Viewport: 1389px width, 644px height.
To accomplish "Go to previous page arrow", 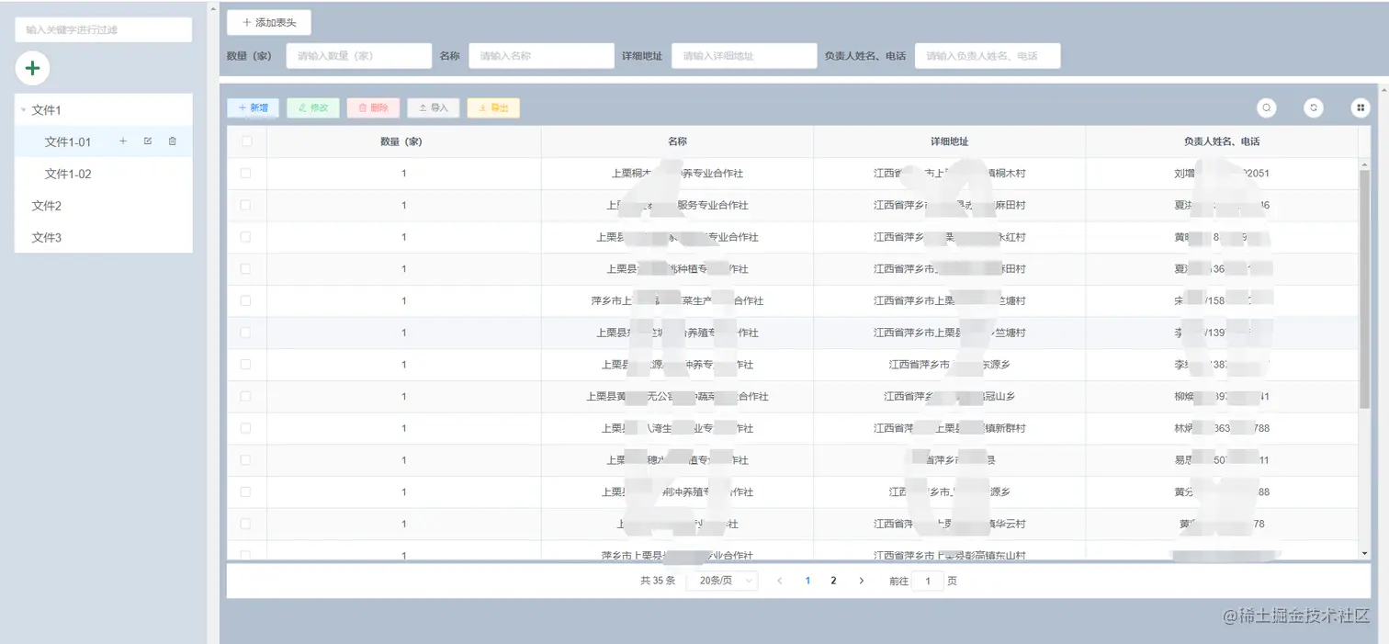I will (x=780, y=581).
